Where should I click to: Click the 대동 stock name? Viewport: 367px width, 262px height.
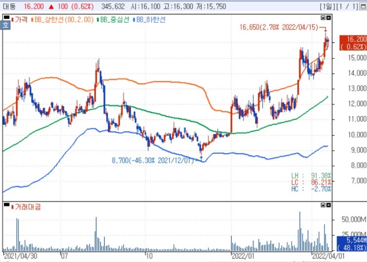pyautogui.click(x=9, y=6)
